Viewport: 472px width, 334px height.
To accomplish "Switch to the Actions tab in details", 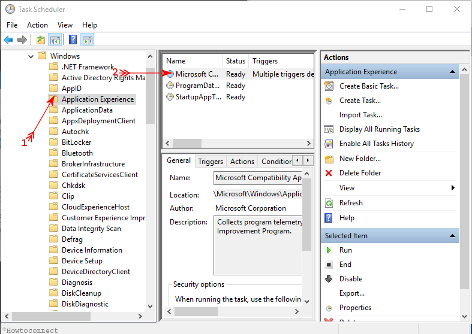I will pyautogui.click(x=242, y=162).
